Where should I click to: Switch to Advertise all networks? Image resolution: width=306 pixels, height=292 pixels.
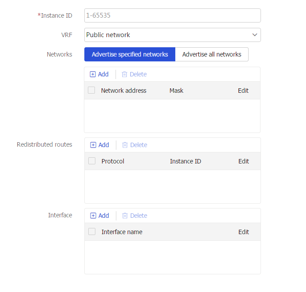(x=212, y=54)
